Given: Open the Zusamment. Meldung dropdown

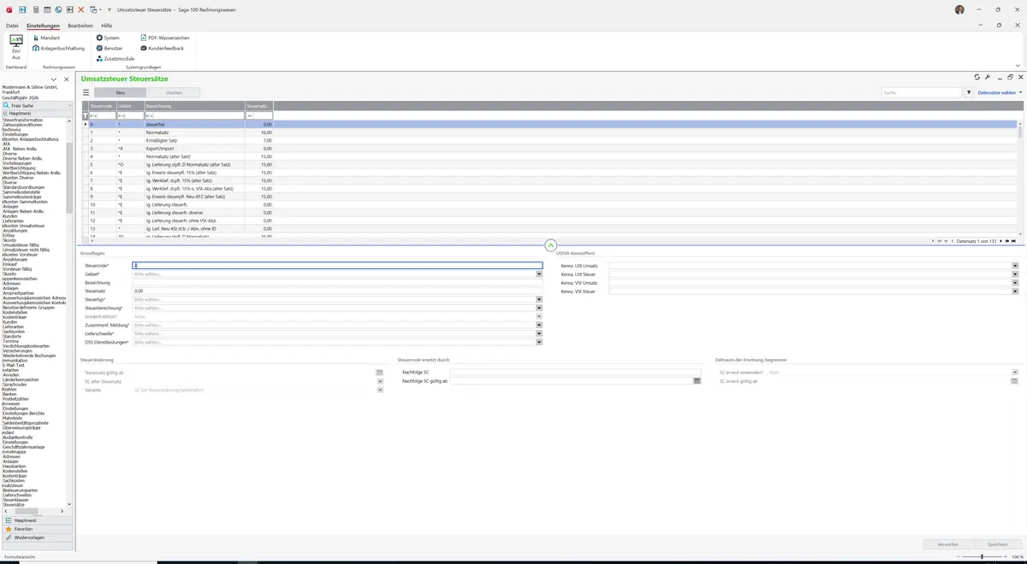Looking at the screenshot, I should [539, 326].
